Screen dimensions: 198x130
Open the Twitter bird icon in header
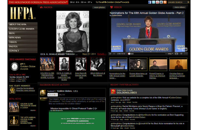pos(154,2)
